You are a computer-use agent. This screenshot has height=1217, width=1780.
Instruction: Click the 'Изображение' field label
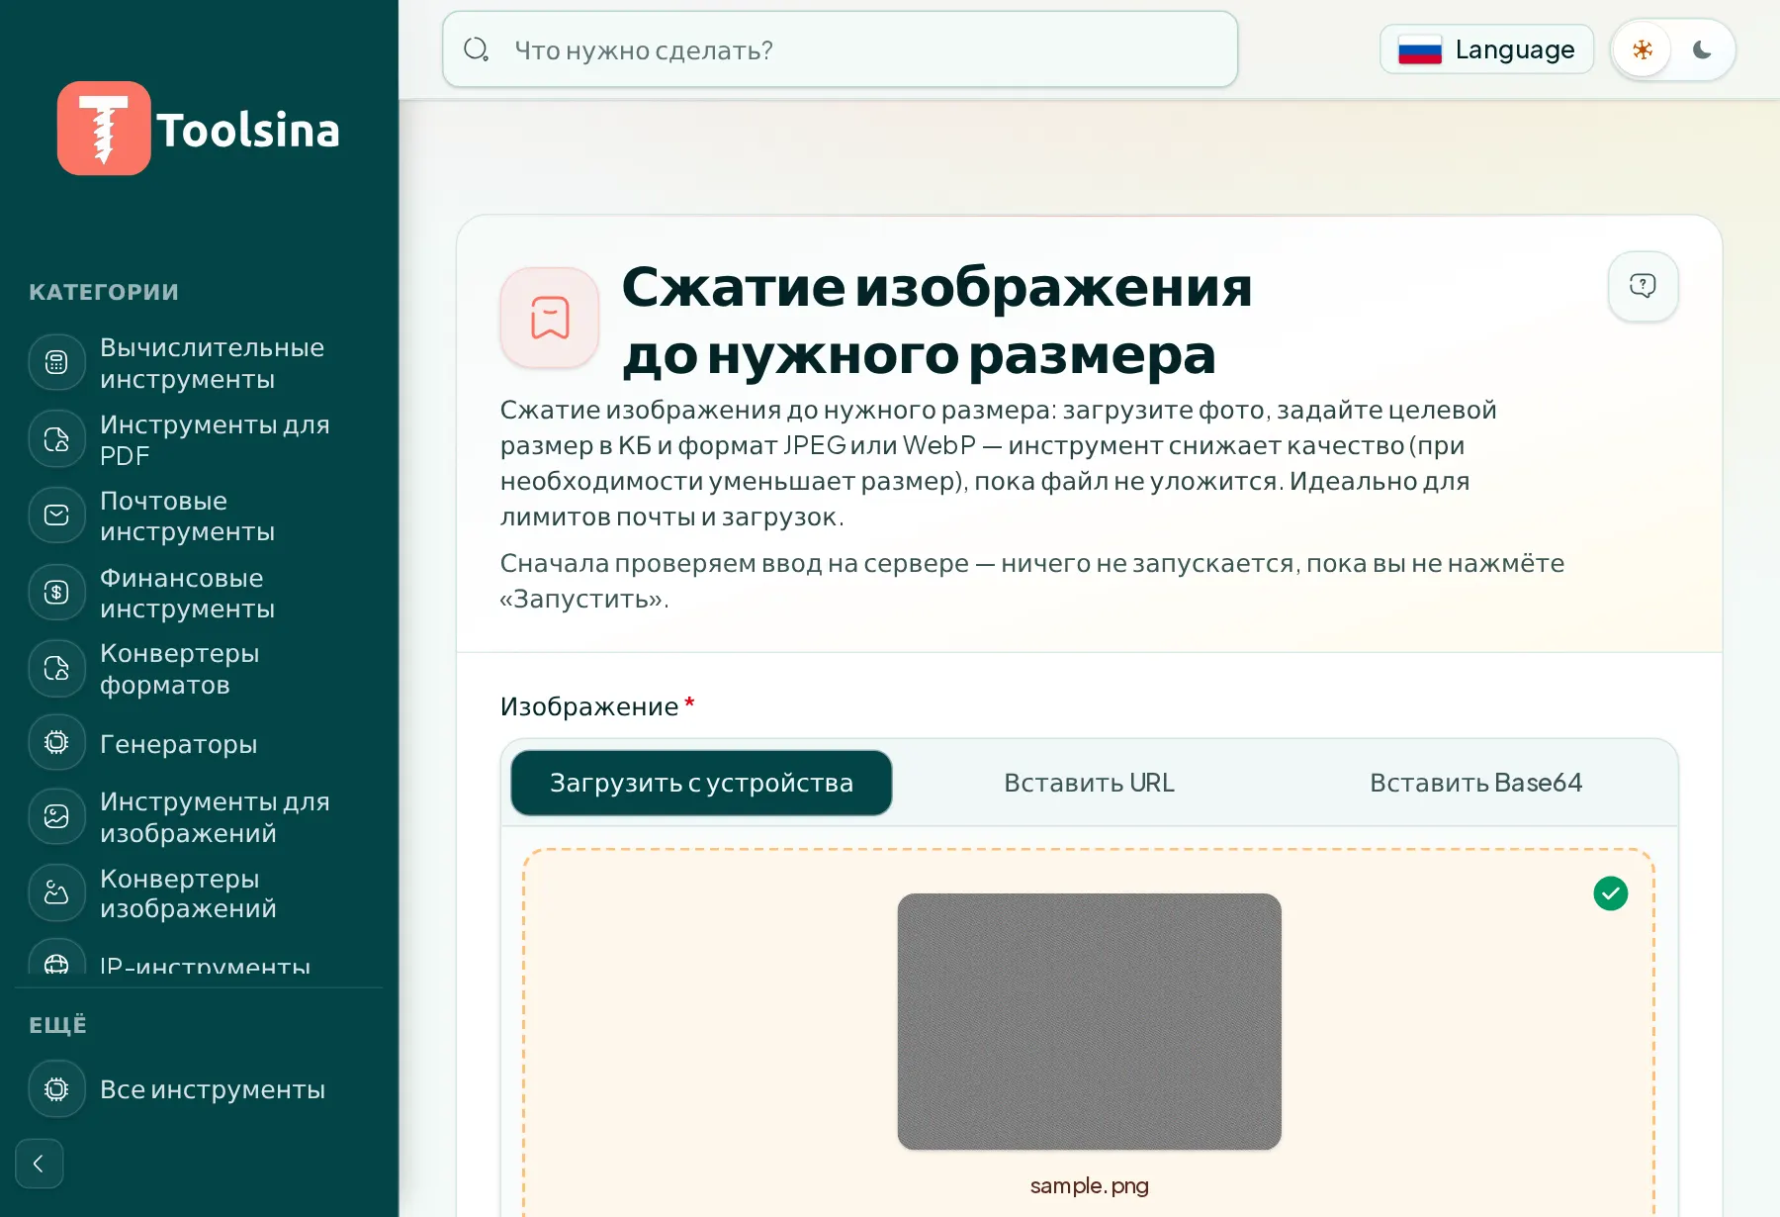tap(589, 706)
